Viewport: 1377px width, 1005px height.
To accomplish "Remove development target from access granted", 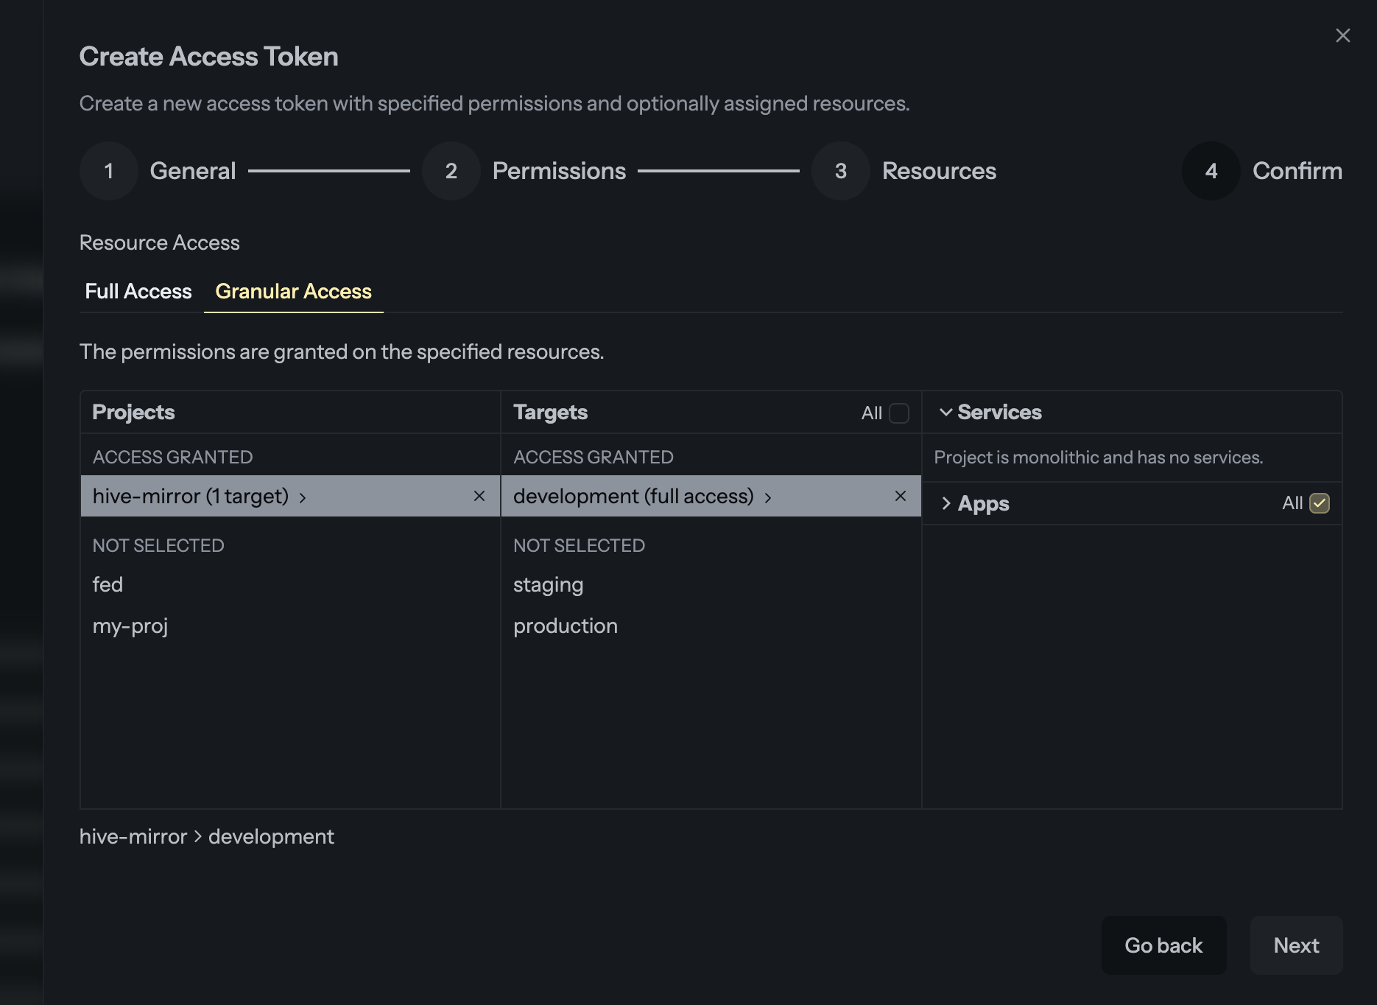I will coord(900,496).
